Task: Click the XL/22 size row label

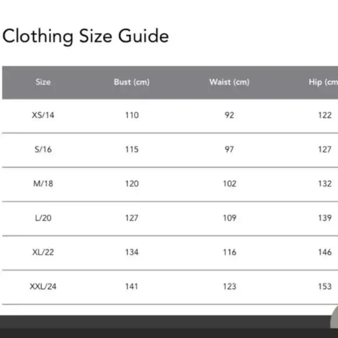Action: [43, 252]
